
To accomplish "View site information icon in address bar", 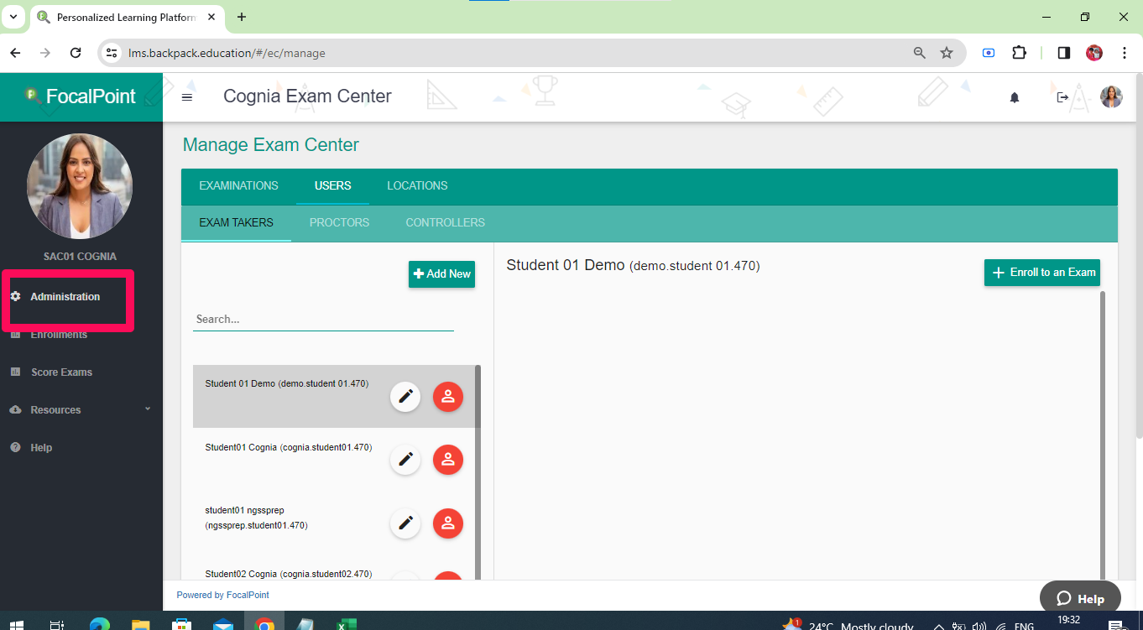I will [x=111, y=53].
